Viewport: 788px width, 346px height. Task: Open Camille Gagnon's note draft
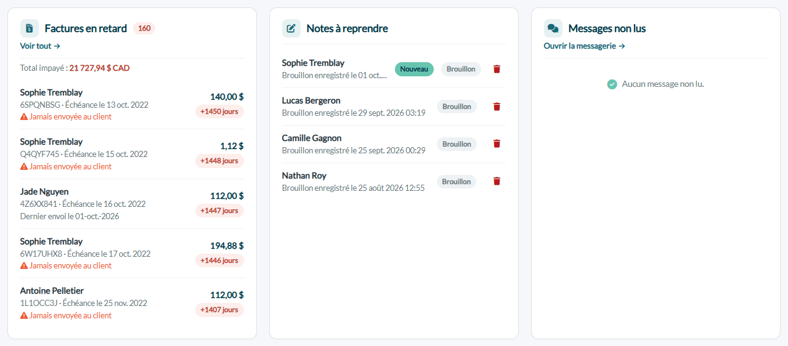[393, 144]
